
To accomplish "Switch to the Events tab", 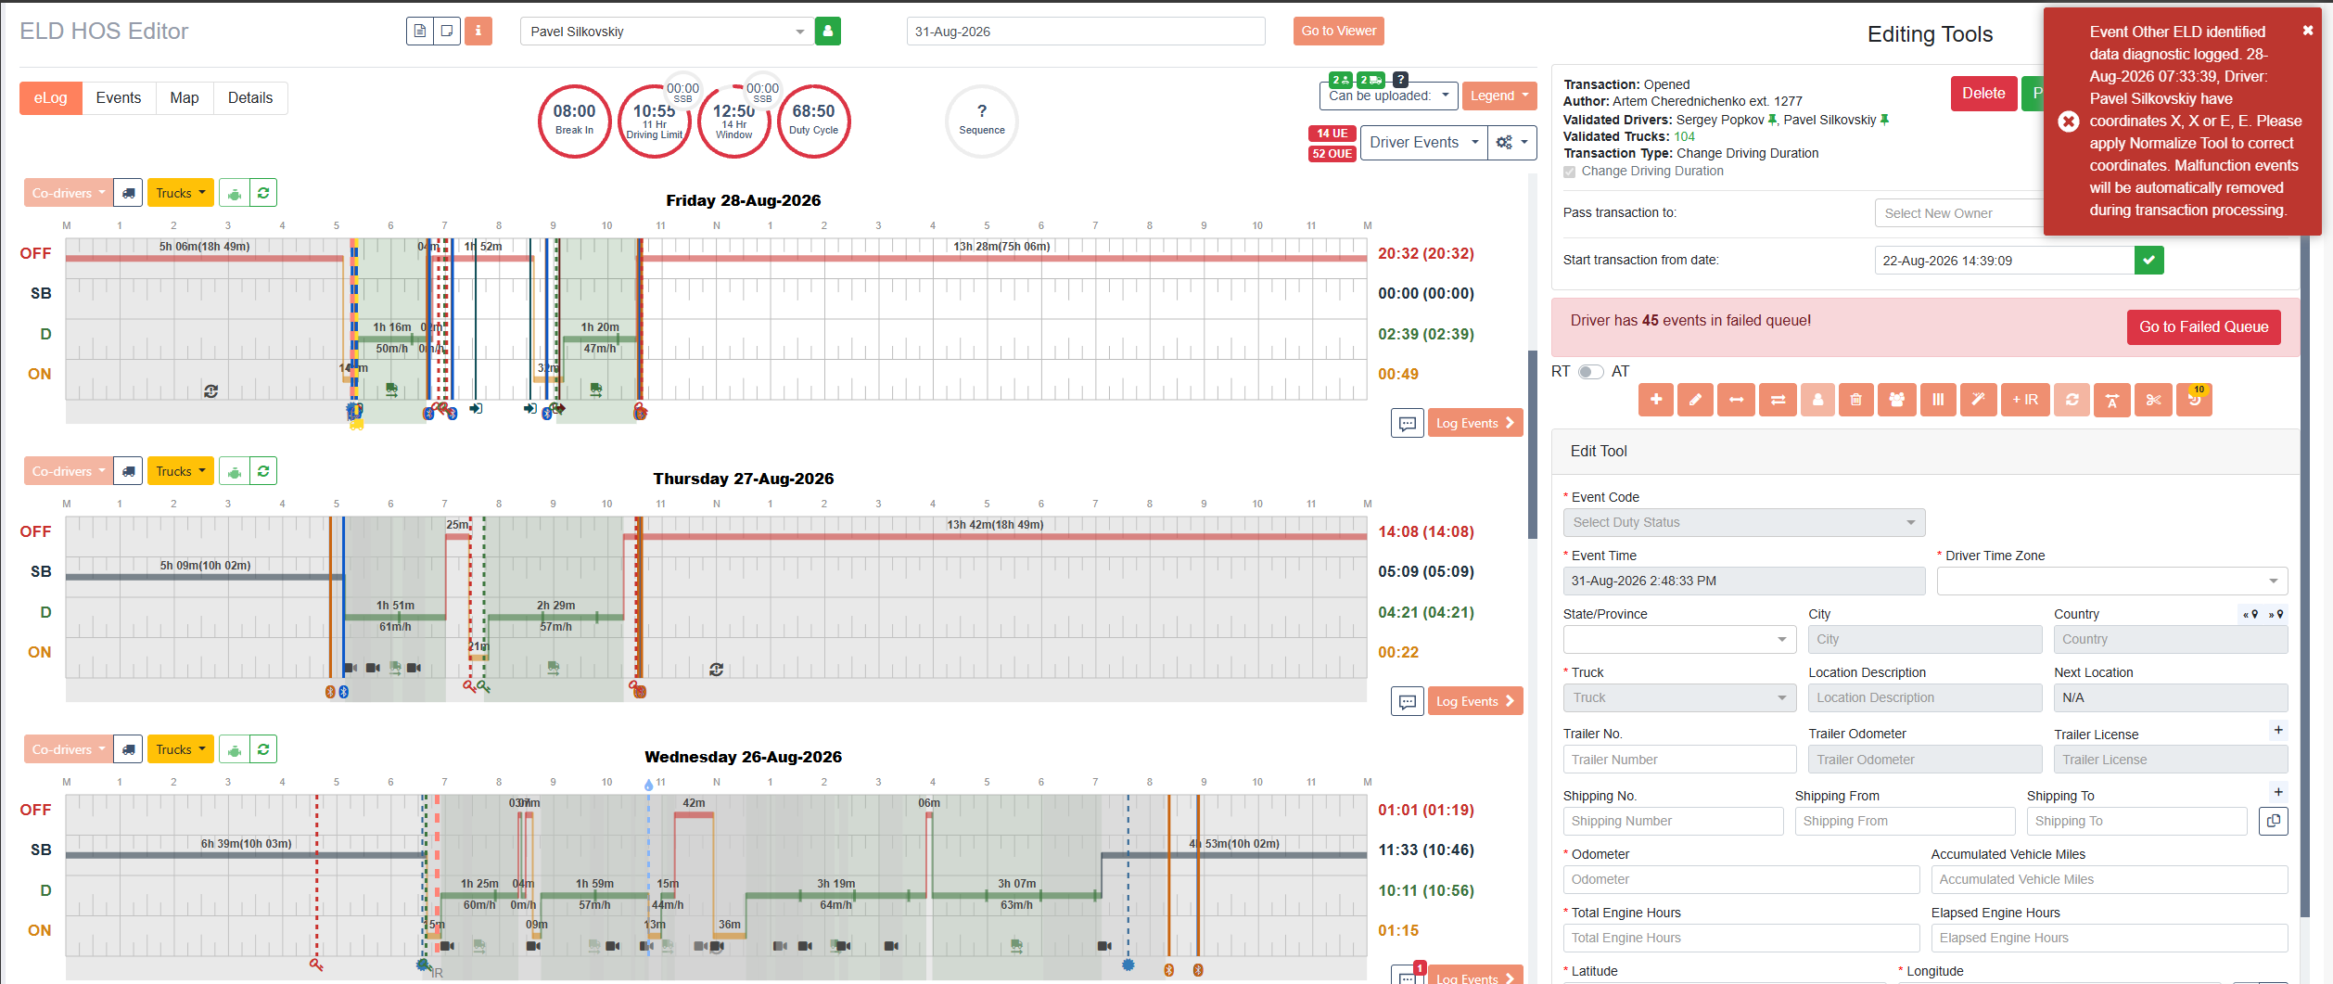I will click(119, 97).
